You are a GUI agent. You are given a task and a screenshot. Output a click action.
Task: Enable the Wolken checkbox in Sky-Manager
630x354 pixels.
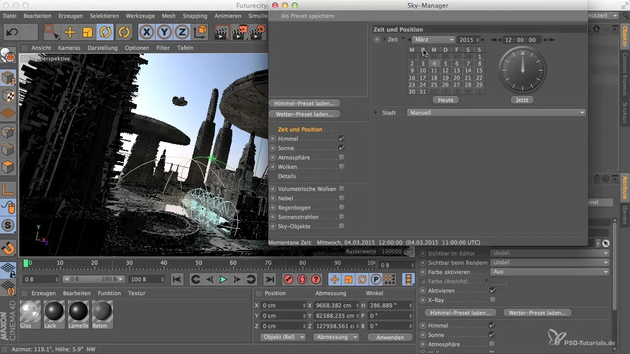point(342,167)
